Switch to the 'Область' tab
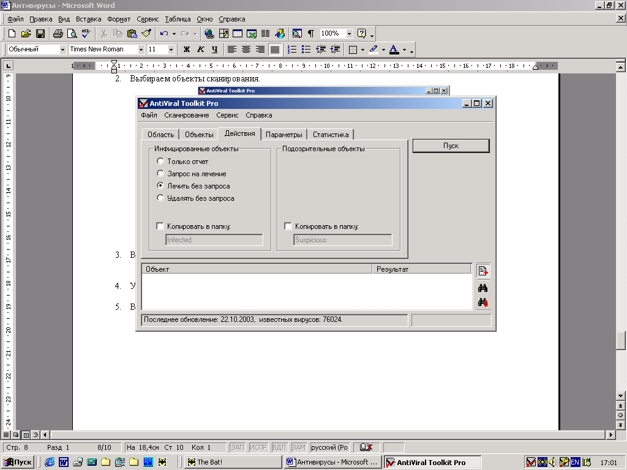Screen dimensions: 627x470 pos(161,135)
